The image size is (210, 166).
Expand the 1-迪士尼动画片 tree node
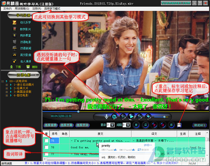tap(7, 85)
